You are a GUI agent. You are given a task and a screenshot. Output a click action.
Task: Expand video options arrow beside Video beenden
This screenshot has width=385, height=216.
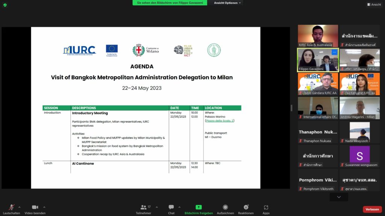(x=44, y=207)
